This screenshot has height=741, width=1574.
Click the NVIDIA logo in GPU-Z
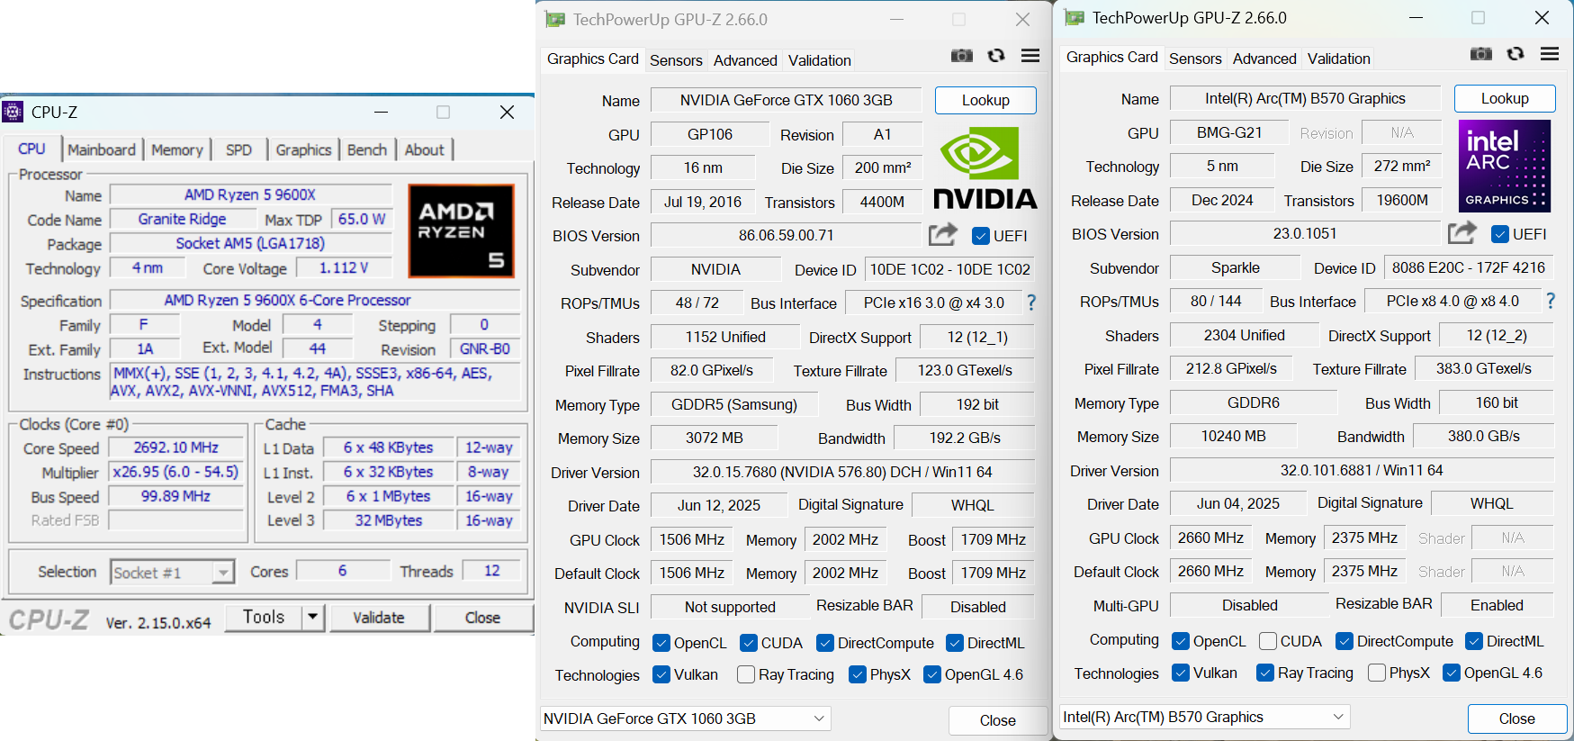tap(985, 168)
